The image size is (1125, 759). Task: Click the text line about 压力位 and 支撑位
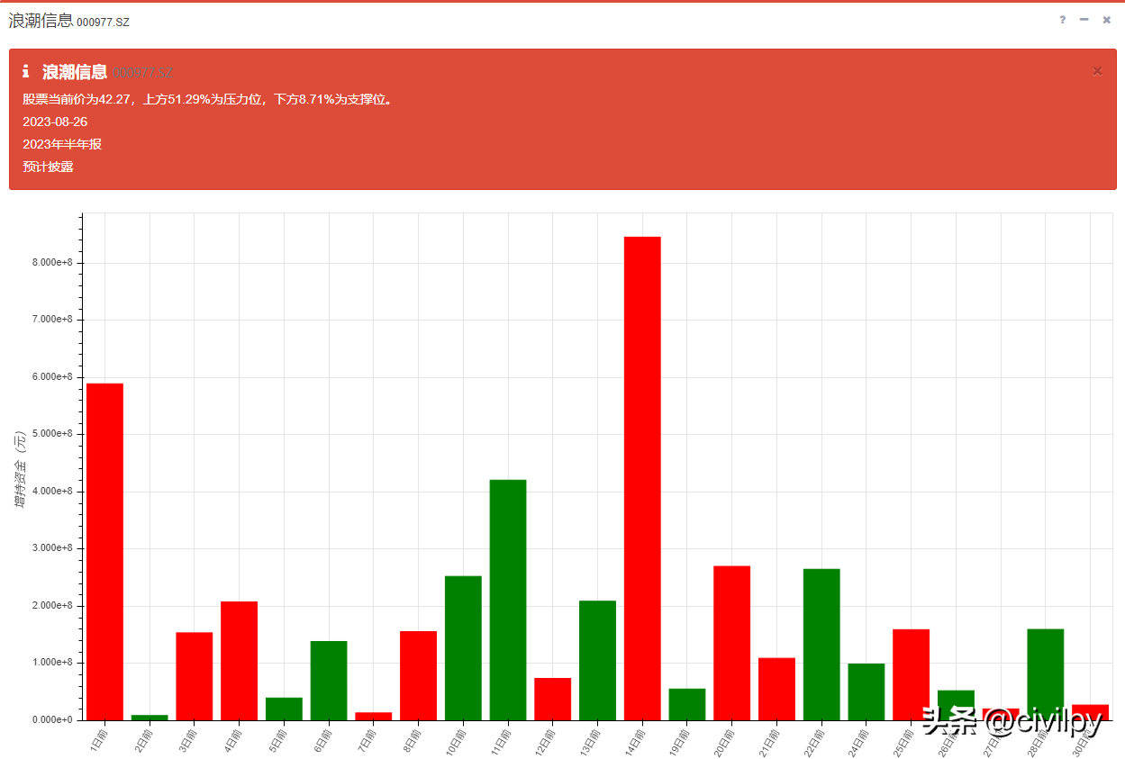click(208, 99)
